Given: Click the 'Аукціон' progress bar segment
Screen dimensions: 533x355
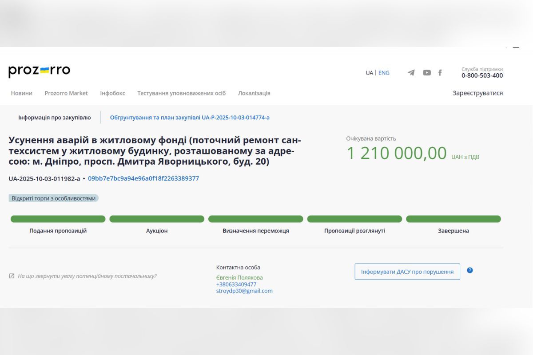Looking at the screenshot, I should pos(156,219).
